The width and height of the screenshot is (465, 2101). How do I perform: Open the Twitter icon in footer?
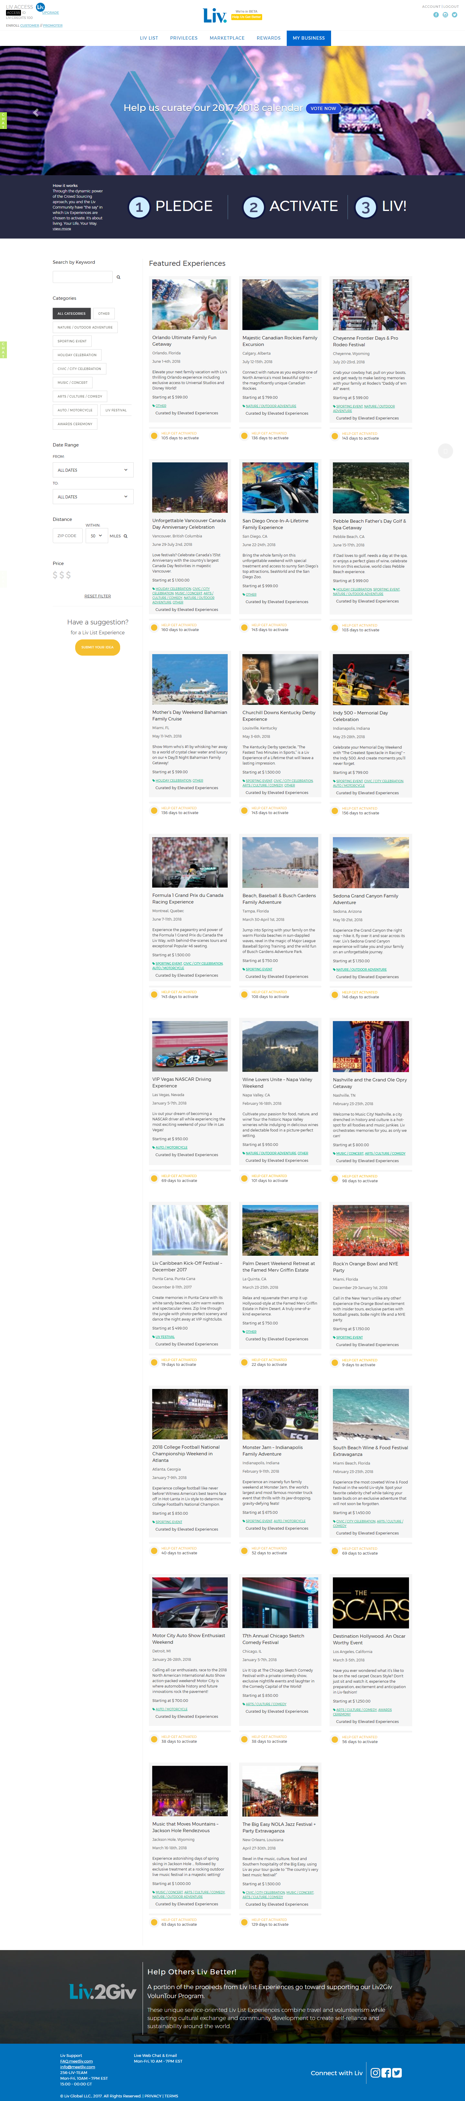[x=397, y=2072]
